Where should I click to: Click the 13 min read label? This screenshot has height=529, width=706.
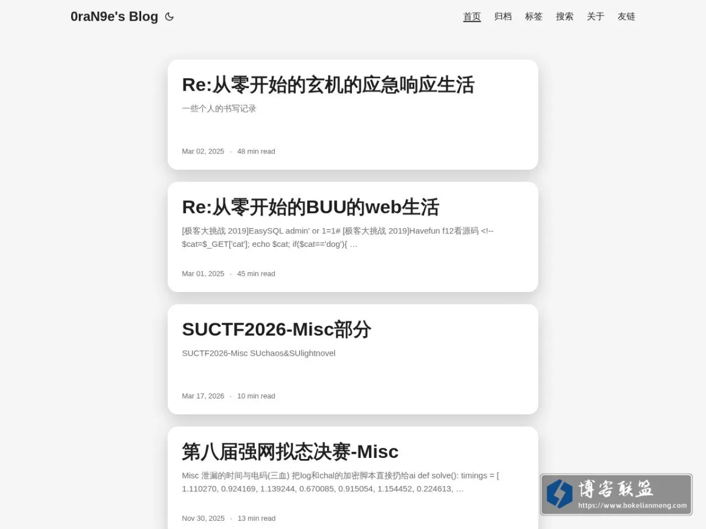coord(257,518)
